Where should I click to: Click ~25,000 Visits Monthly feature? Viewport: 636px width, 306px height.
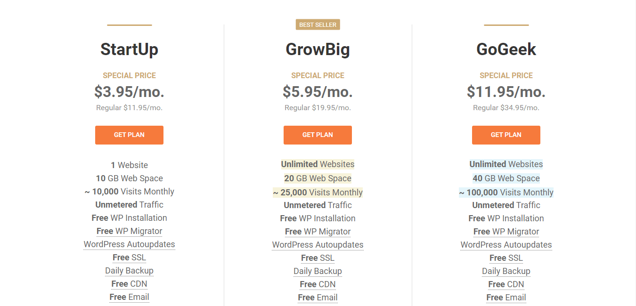[x=318, y=193]
